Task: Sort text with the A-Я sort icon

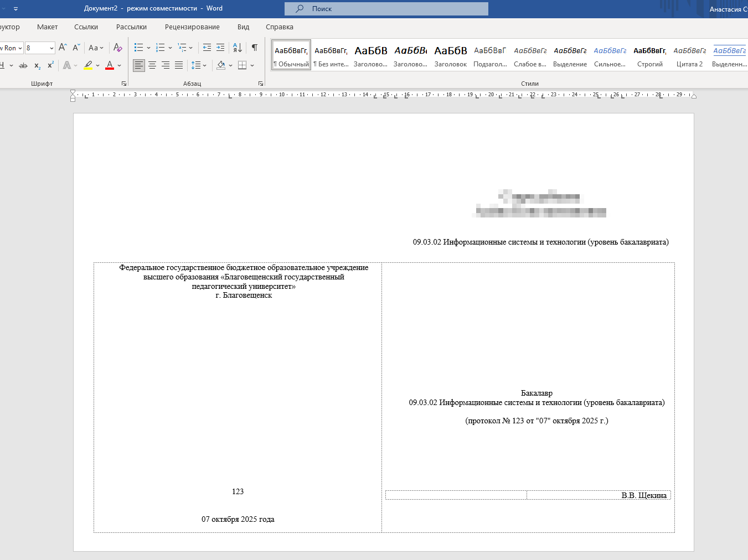Action: point(237,48)
